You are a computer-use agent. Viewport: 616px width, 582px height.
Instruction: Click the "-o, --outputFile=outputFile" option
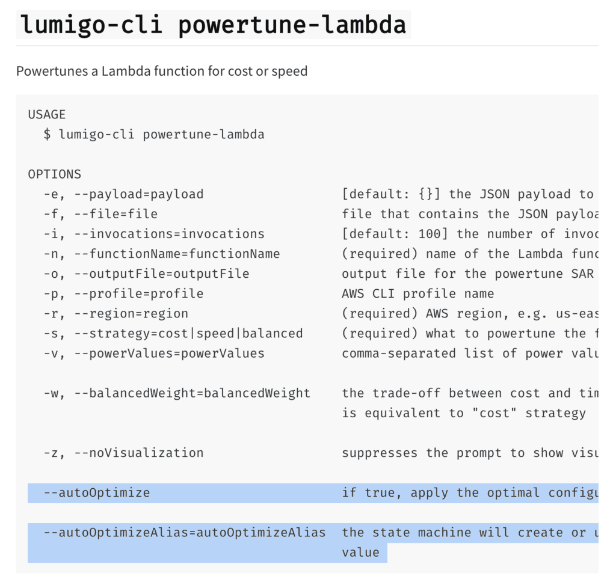point(146,274)
